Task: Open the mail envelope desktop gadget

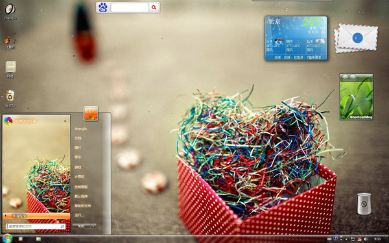Action: tap(356, 38)
